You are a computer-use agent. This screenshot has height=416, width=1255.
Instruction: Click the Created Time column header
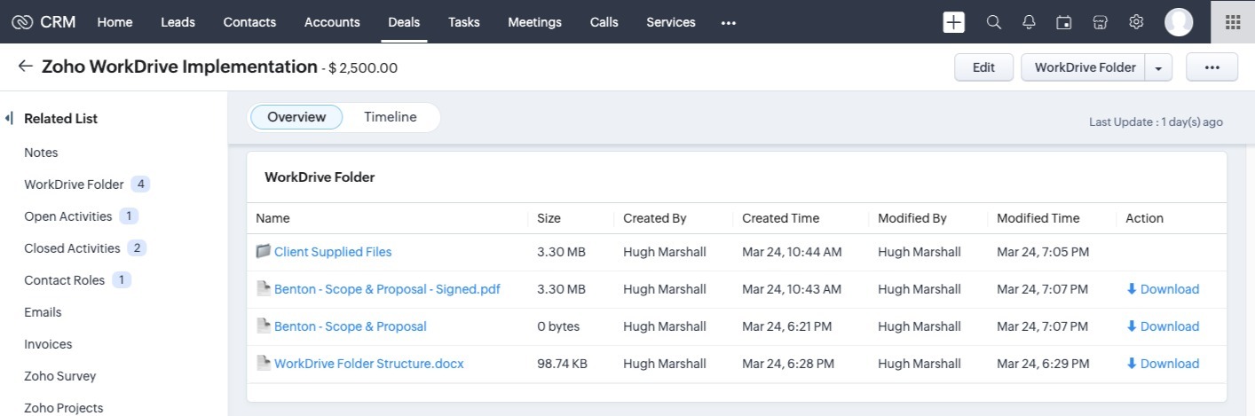point(781,218)
